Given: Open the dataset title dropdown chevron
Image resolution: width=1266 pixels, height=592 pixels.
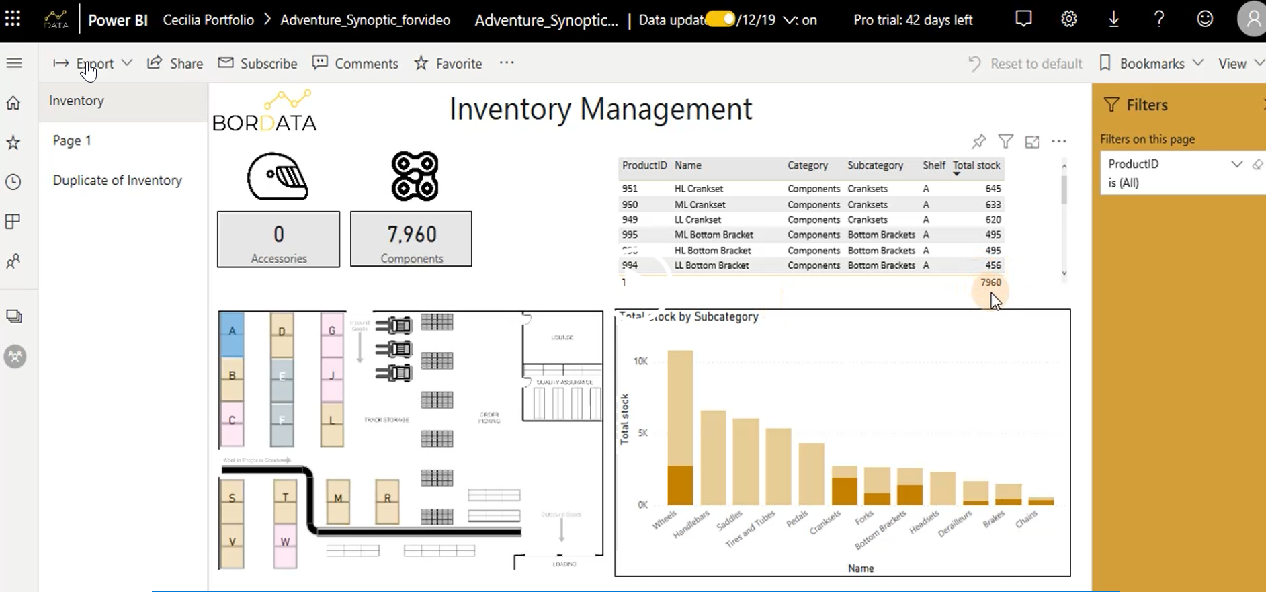Looking at the screenshot, I should [788, 20].
